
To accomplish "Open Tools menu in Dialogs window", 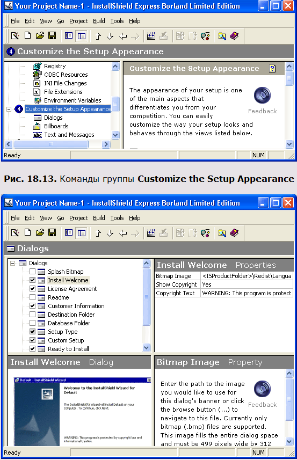I will [117, 218].
